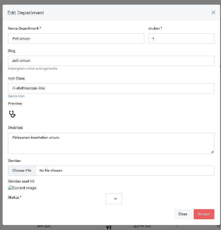The image size is (221, 230).
Task: Click the Urutan number field
Action: (181, 39)
